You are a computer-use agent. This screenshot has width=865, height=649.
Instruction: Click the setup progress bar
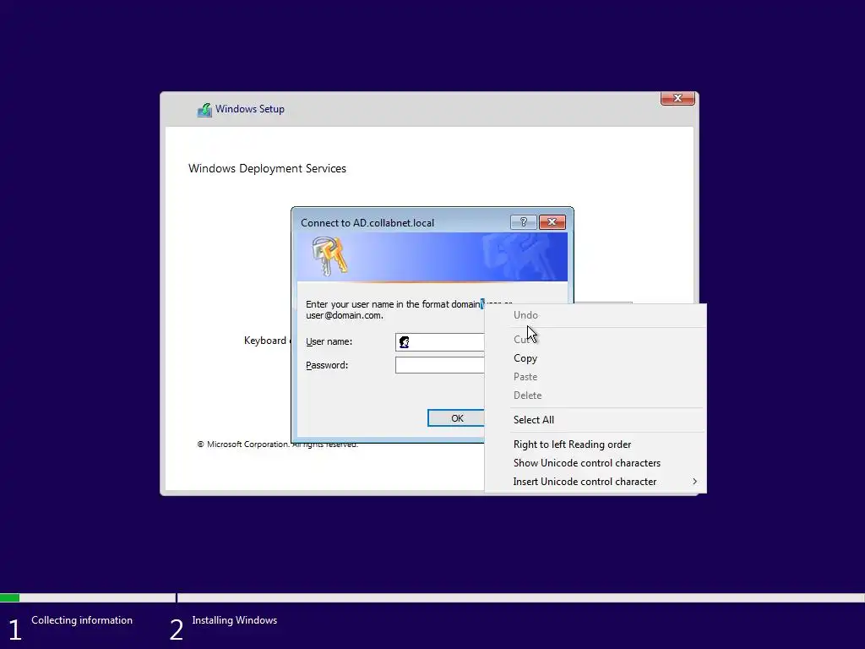coord(432,597)
